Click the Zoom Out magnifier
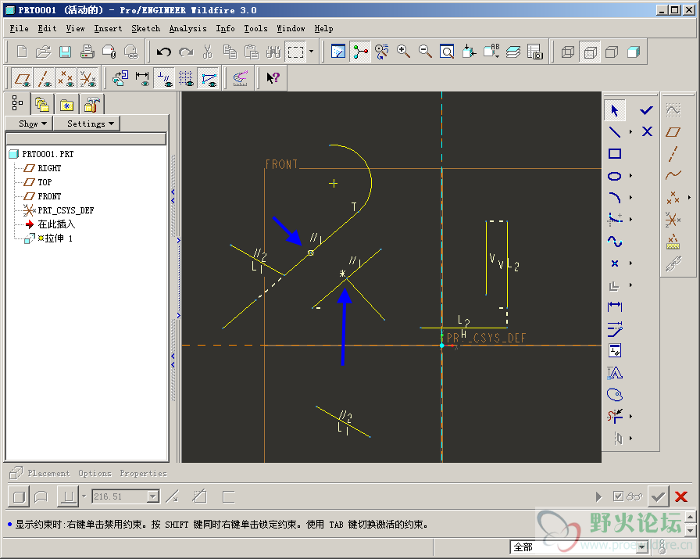The width and height of the screenshot is (700, 559). [x=425, y=52]
